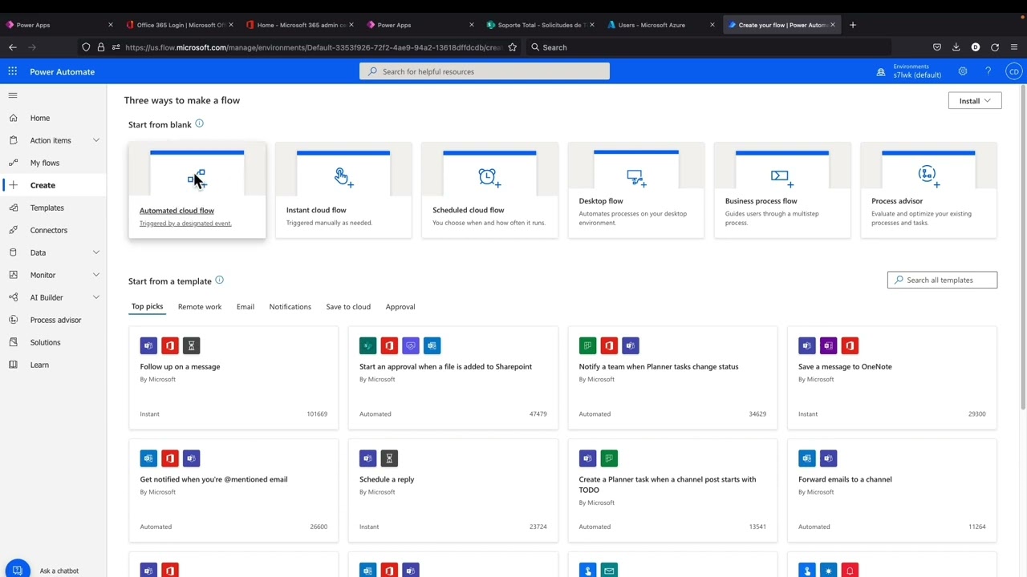Expand the Data menu chevron
Screen dimensions: 1027x577
96,252
